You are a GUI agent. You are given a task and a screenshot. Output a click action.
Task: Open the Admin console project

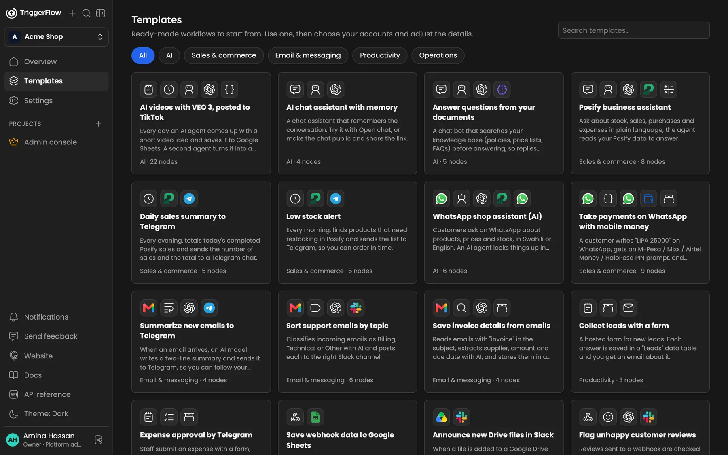[56, 142]
